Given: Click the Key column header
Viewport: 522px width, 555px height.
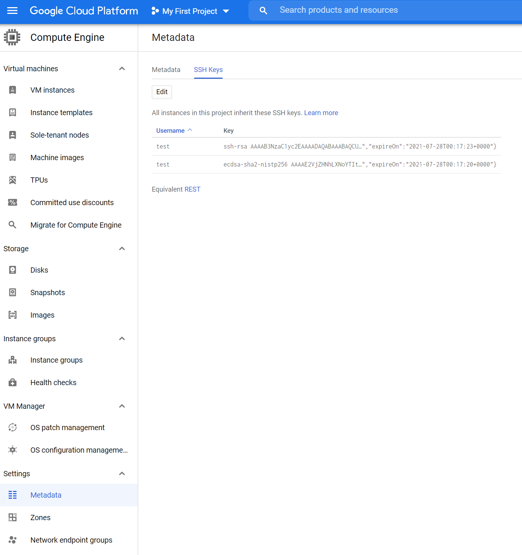Looking at the screenshot, I should [229, 130].
